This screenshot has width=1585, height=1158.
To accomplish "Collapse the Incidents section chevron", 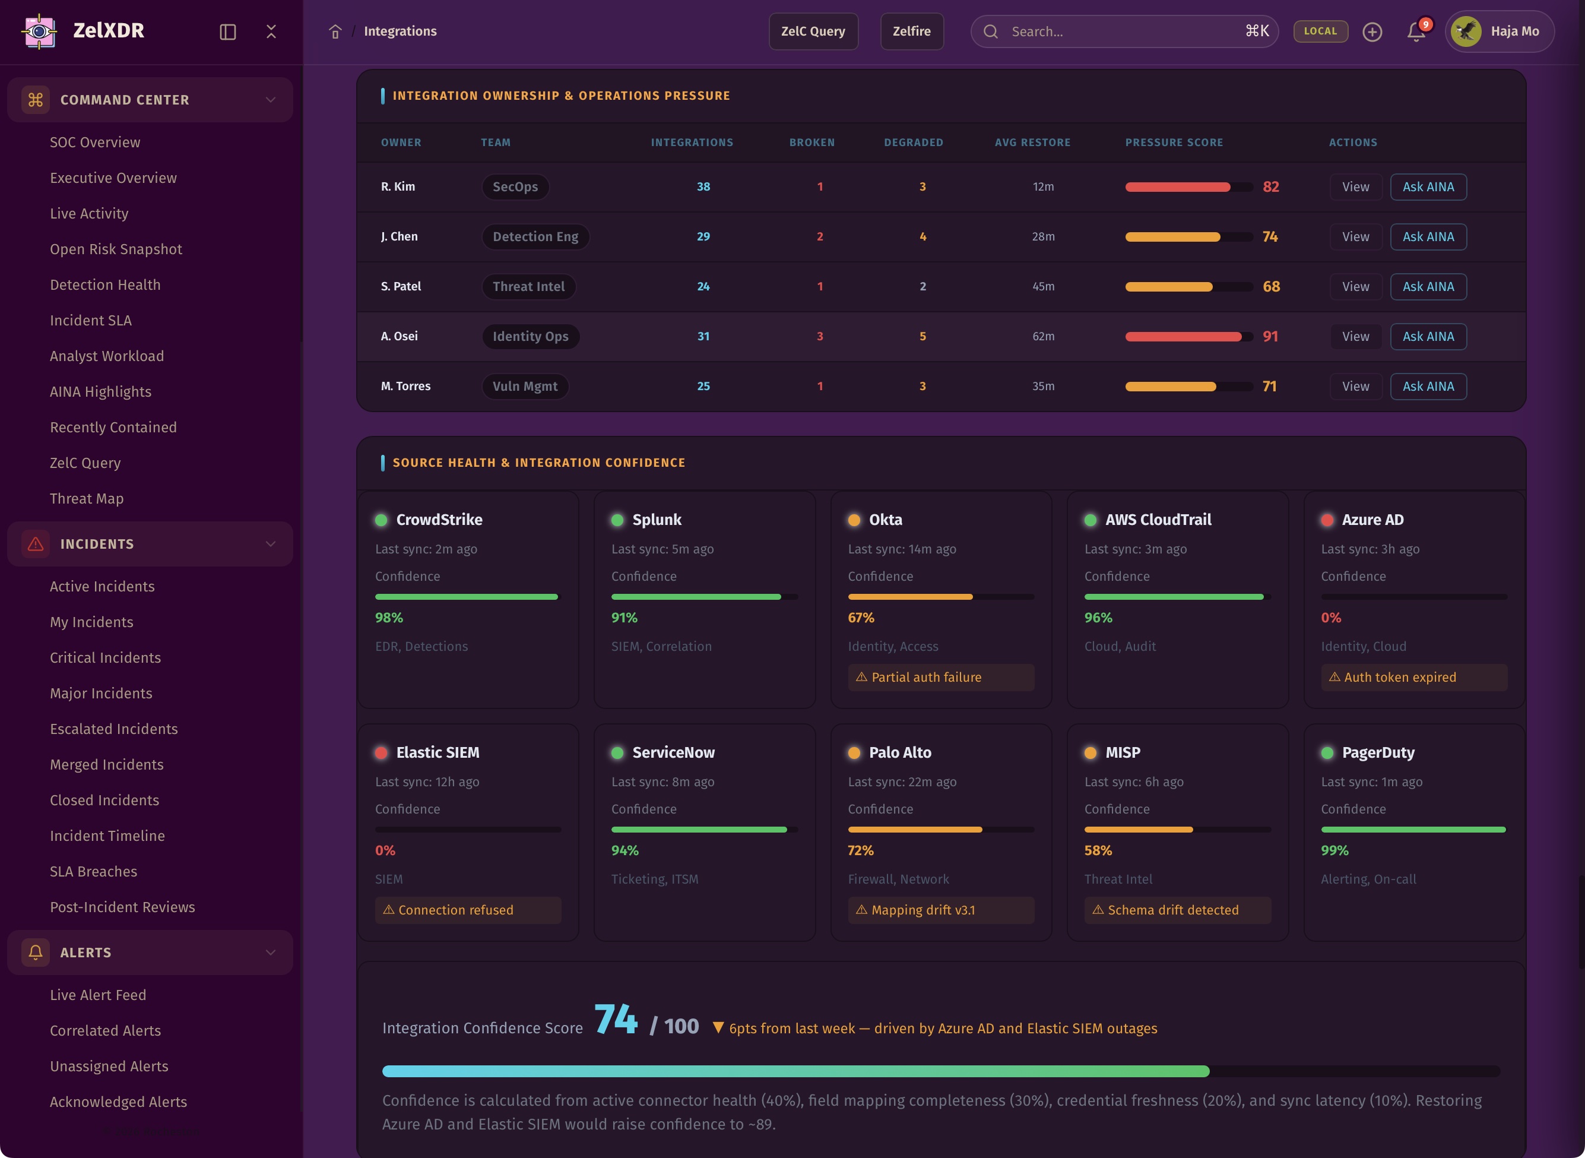I will (x=271, y=544).
